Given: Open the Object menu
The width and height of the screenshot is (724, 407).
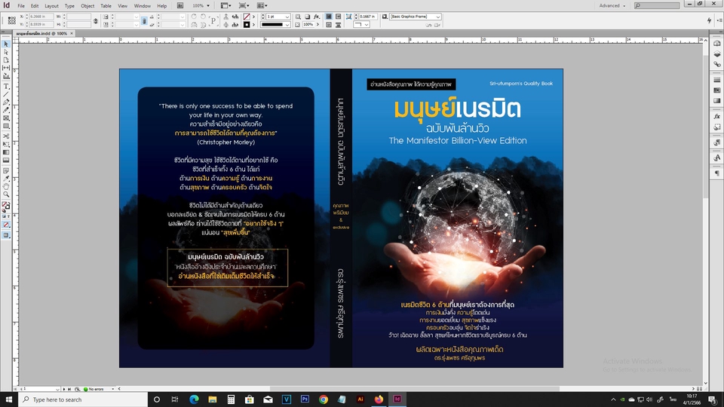Looking at the screenshot, I should click(87, 6).
